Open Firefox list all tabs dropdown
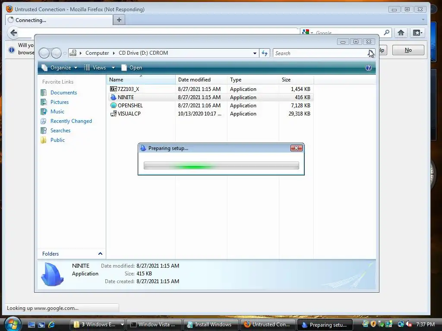442x331 pixels. pos(423,20)
